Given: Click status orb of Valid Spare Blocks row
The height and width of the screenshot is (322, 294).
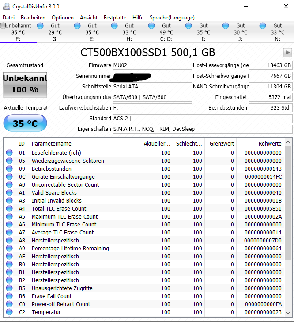Looking at the screenshot, I should [9, 192].
